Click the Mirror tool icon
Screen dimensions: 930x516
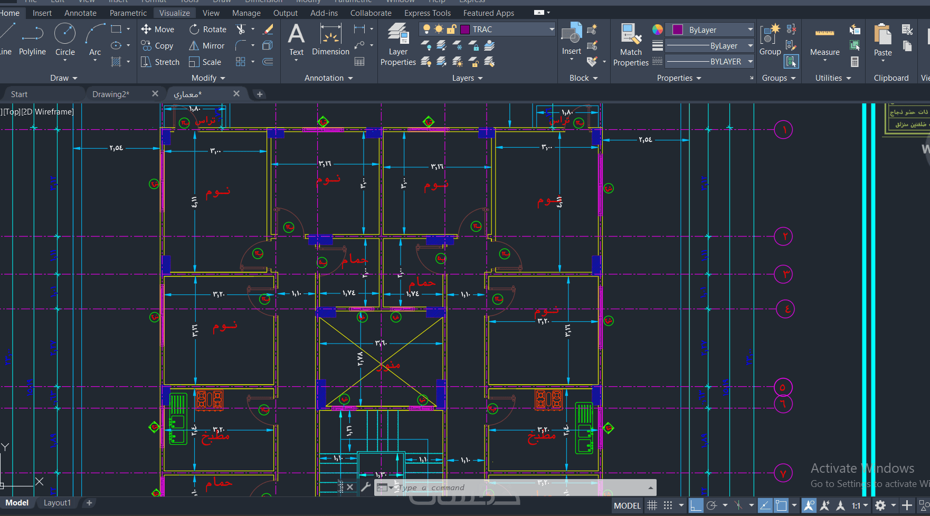194,46
